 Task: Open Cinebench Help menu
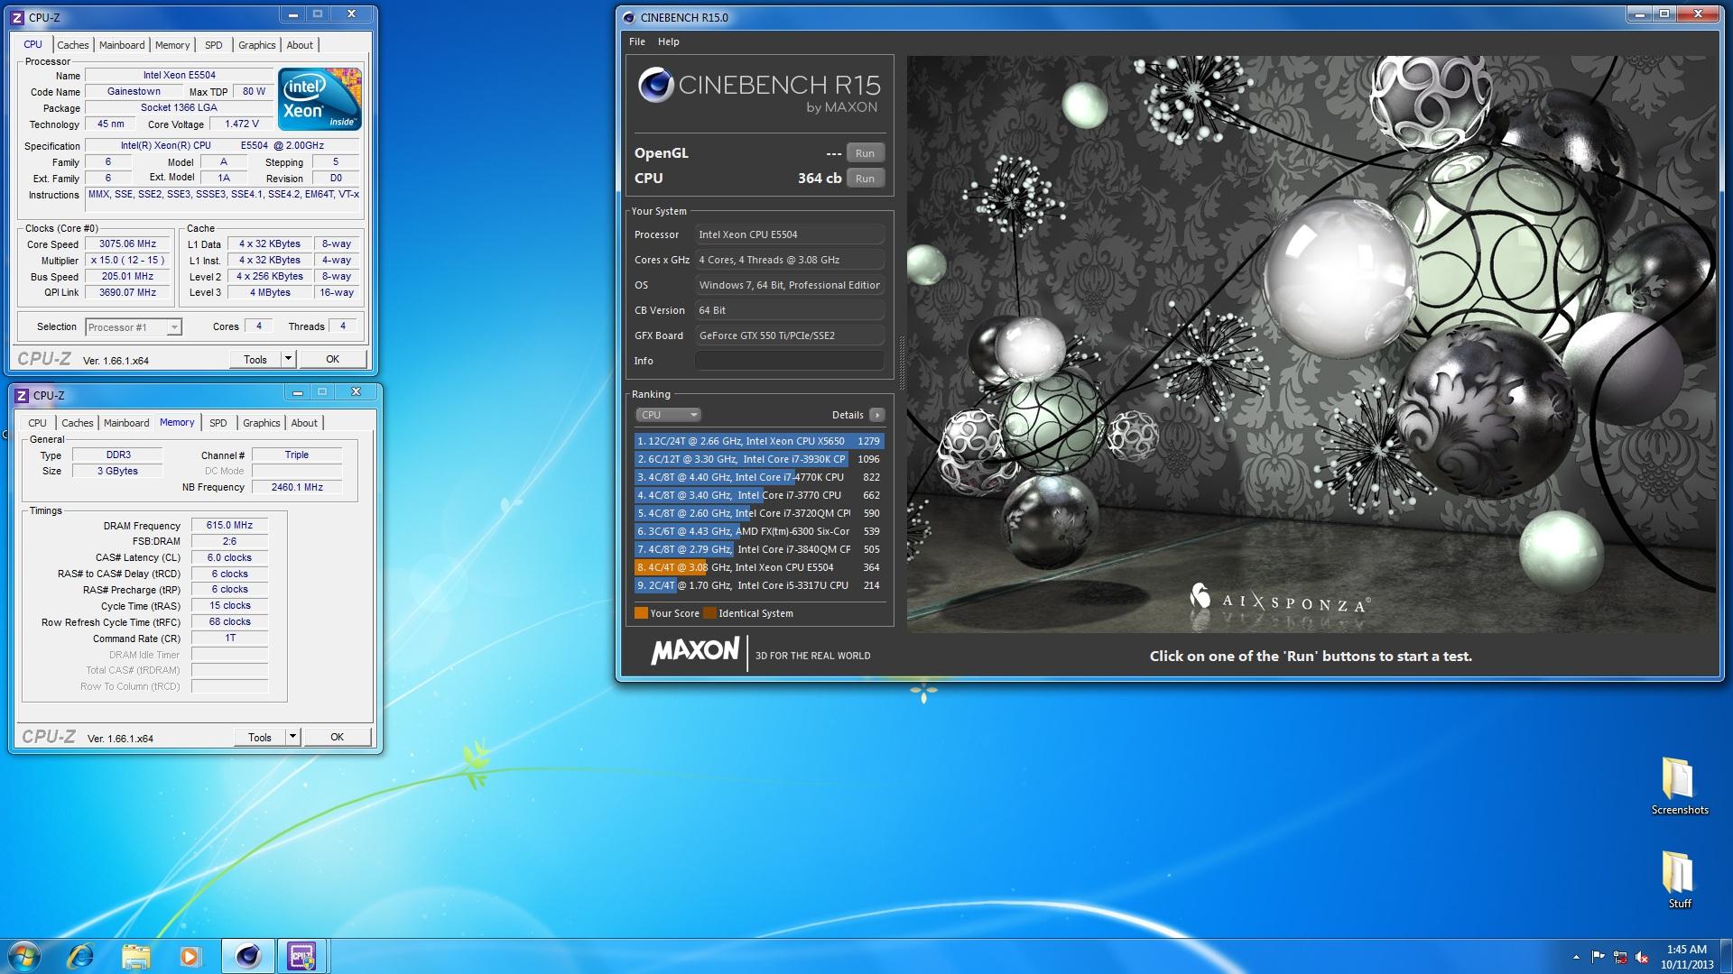click(x=669, y=41)
